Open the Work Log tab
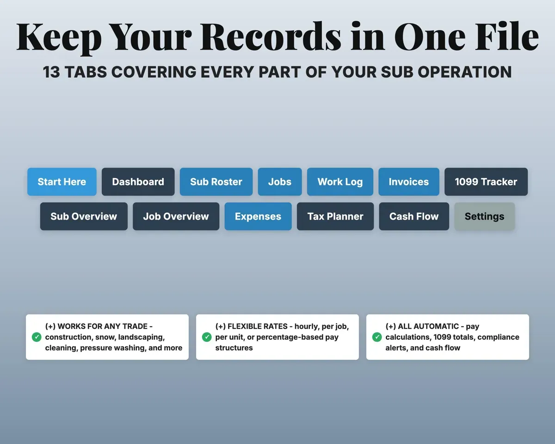Image resolution: width=555 pixels, height=444 pixels. pyautogui.click(x=340, y=182)
